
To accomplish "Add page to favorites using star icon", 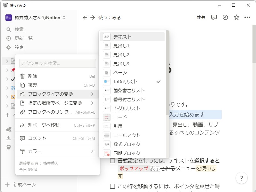I will click(236, 18).
